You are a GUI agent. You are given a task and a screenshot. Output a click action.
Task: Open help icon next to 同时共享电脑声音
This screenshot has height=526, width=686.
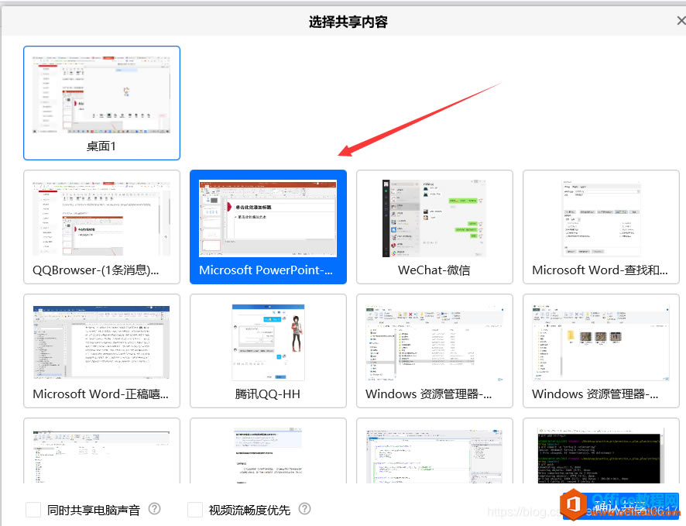pos(154,508)
